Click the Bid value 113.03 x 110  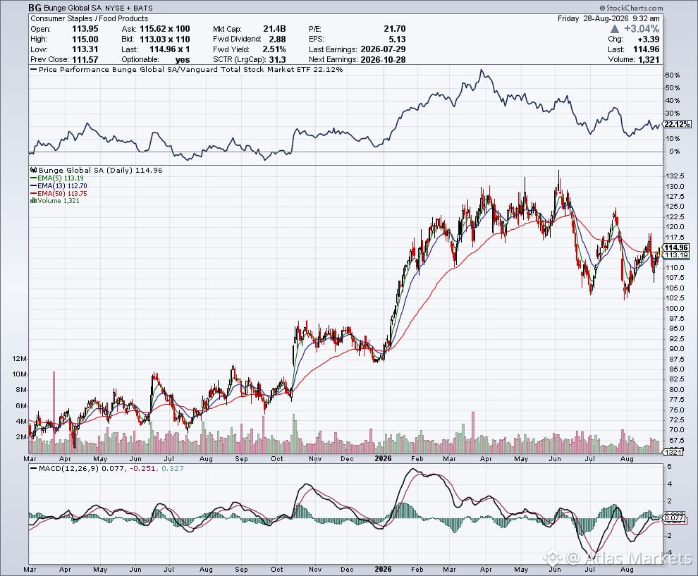coord(165,39)
